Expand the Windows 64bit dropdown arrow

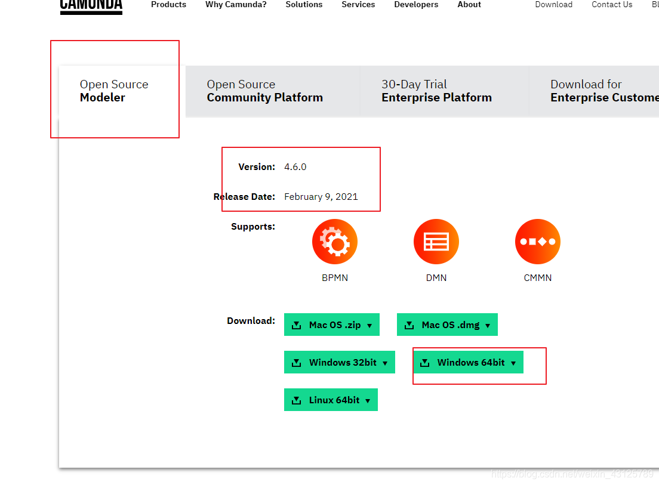[513, 363]
